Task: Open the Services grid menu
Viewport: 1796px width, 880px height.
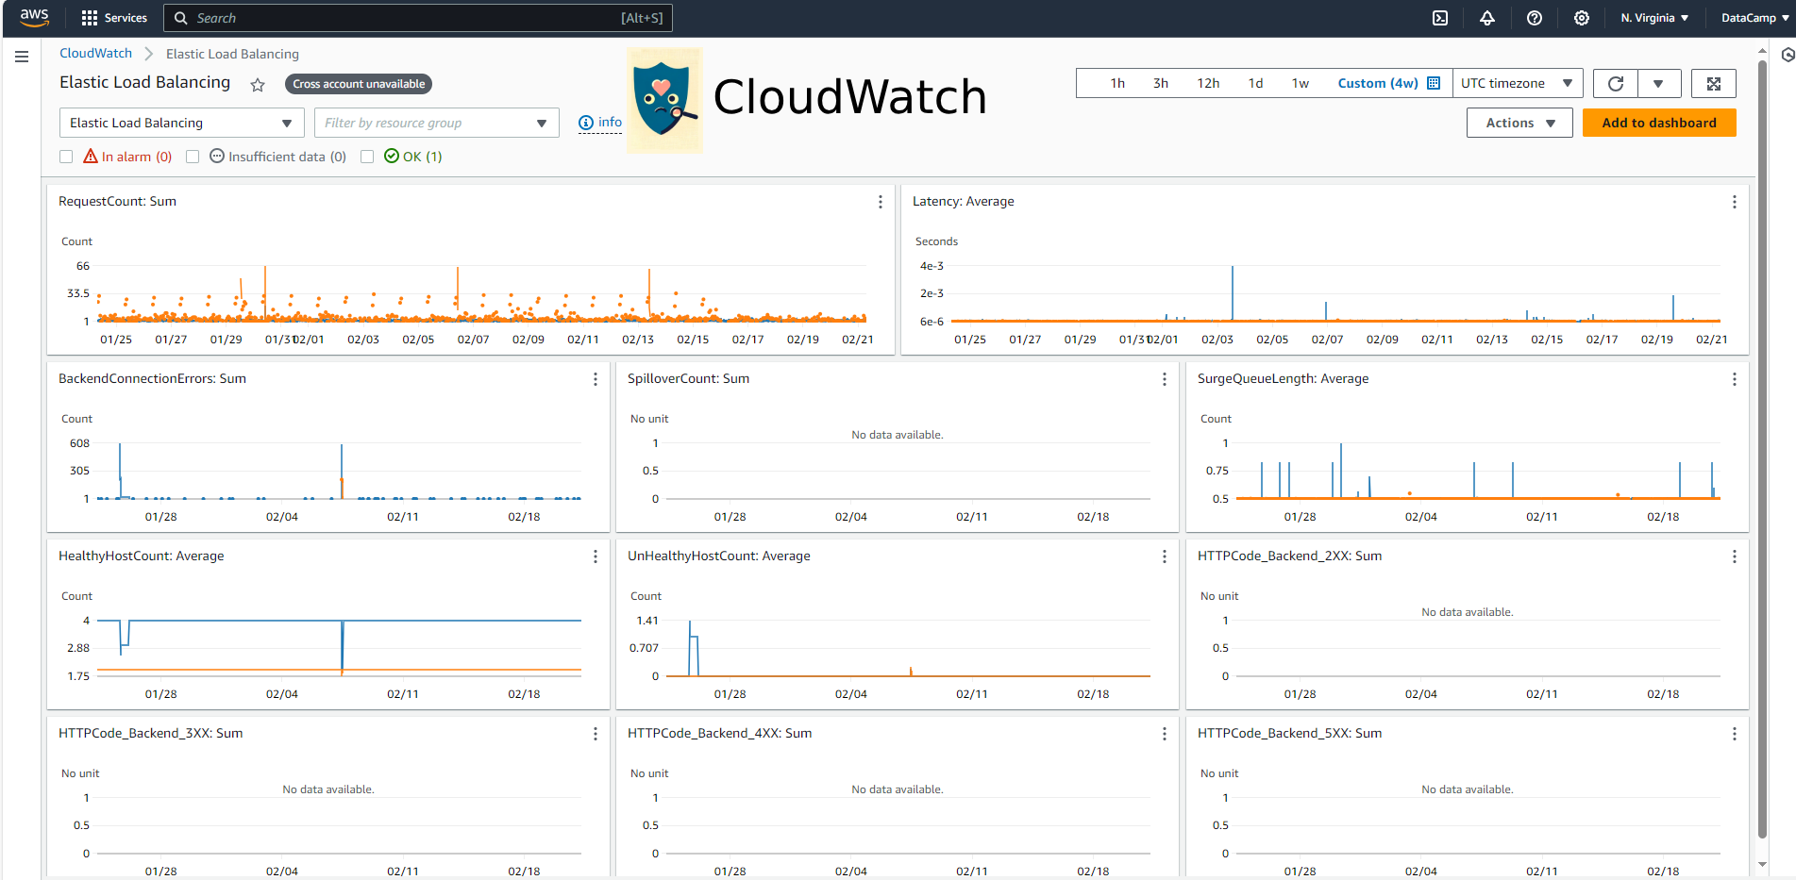Action: click(x=114, y=18)
